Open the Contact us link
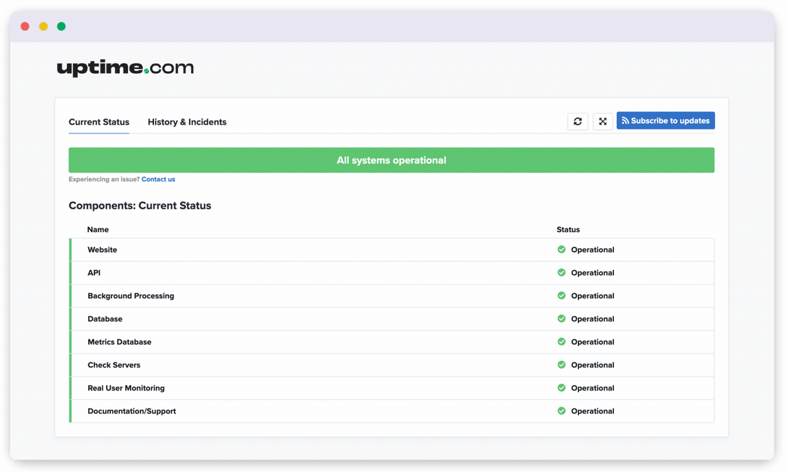 (x=158, y=179)
